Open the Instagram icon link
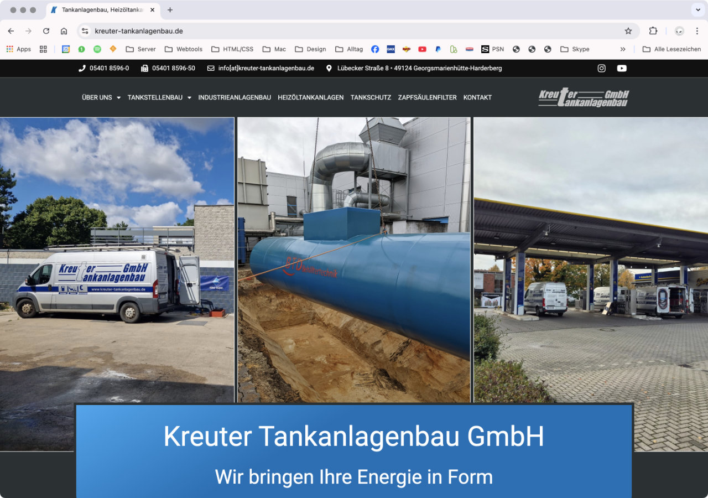 pyautogui.click(x=602, y=68)
